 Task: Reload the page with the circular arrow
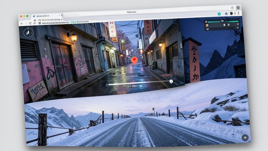coord(30,23)
